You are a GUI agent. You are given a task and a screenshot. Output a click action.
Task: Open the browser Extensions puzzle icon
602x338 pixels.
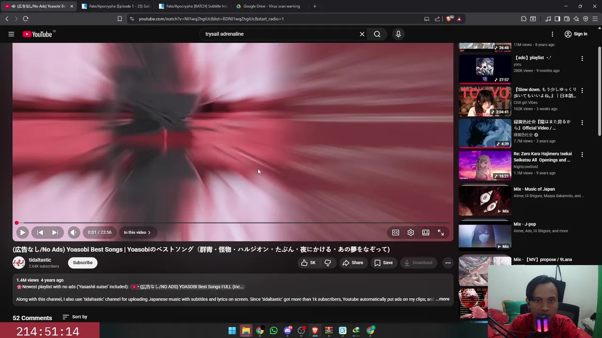(x=523, y=19)
